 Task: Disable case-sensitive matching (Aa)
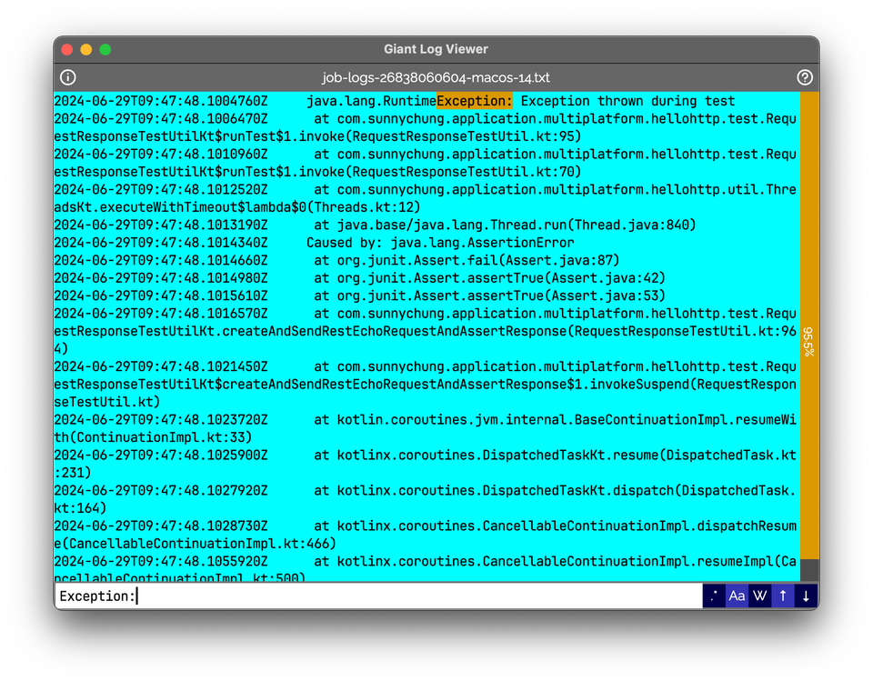(737, 596)
